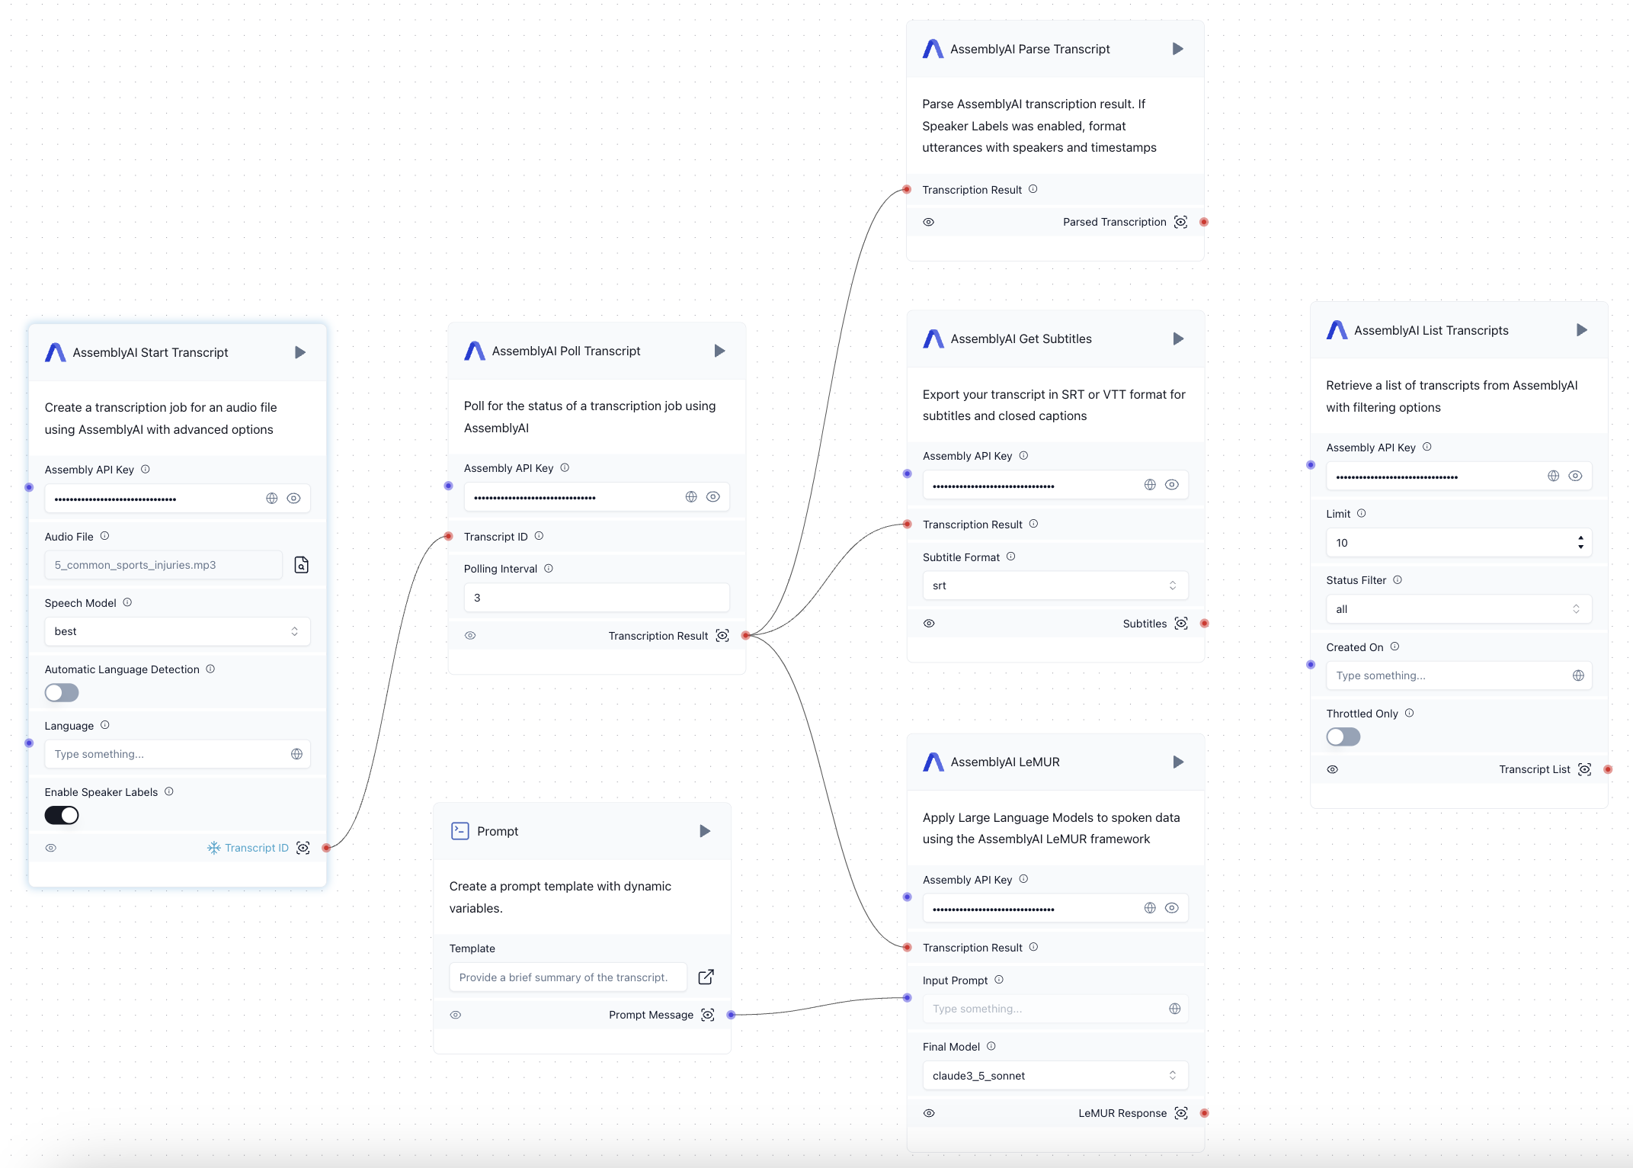Click the Polling Interval input field
This screenshot has height=1168, width=1633.
tap(596, 598)
